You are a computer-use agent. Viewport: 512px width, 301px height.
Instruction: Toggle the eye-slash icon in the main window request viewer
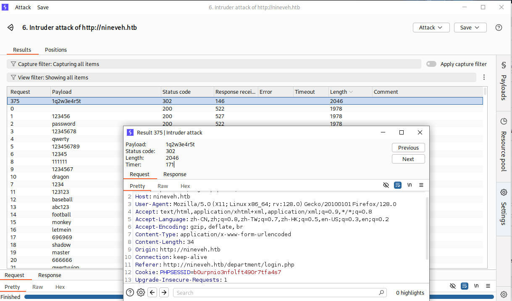pyautogui.click(x=453, y=285)
